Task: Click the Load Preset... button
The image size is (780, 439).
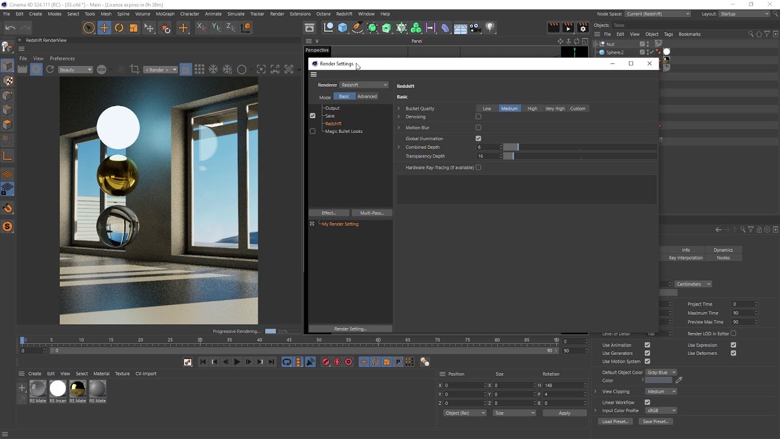Action: coord(615,421)
